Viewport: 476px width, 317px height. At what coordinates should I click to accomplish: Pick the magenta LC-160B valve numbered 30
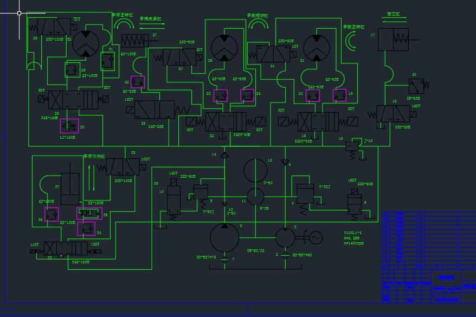[69, 126]
